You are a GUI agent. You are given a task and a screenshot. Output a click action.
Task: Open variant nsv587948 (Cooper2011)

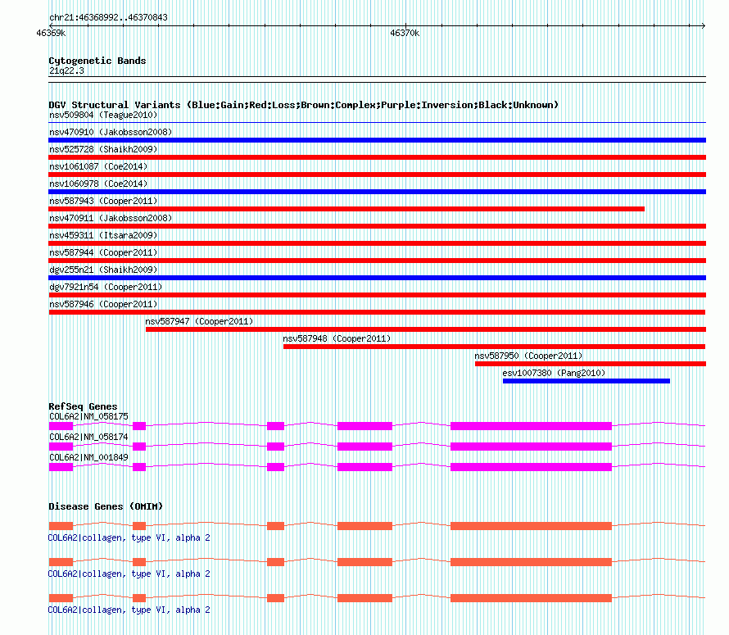[x=337, y=338]
